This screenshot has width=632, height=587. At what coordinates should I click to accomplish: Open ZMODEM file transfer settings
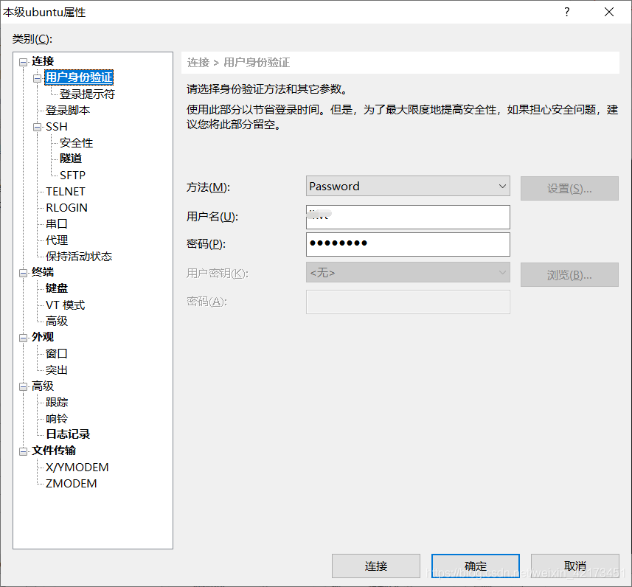(x=72, y=483)
